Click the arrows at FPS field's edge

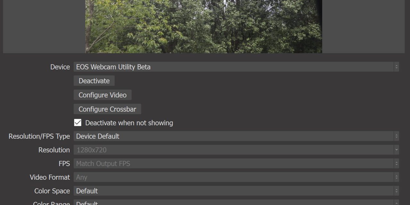pos(397,164)
